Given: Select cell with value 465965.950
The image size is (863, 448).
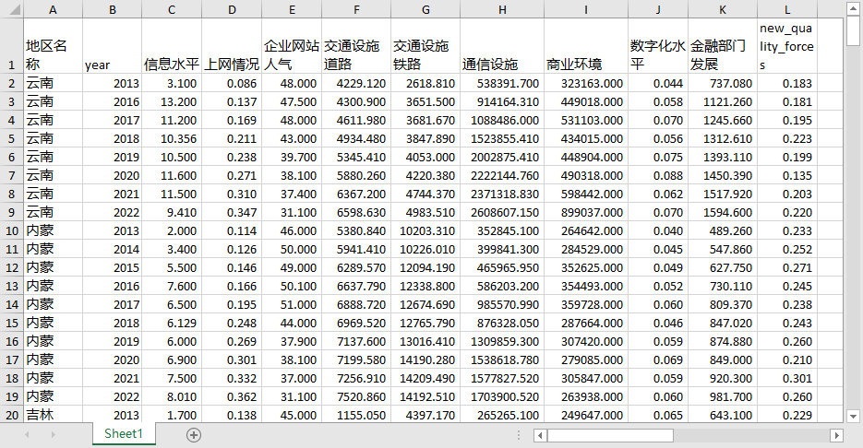Looking at the screenshot, I should click(502, 267).
